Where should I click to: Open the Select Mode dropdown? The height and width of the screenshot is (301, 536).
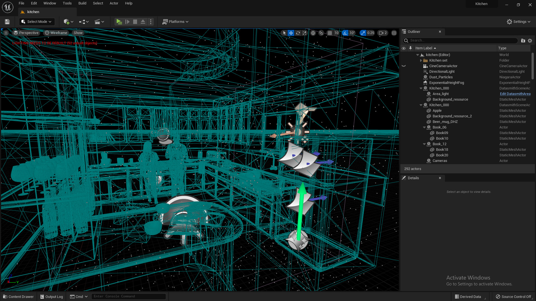pos(37,22)
